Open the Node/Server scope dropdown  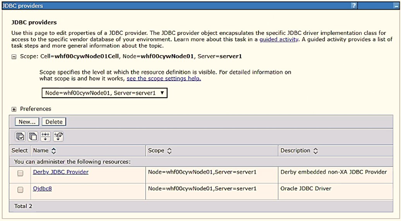(x=105, y=93)
